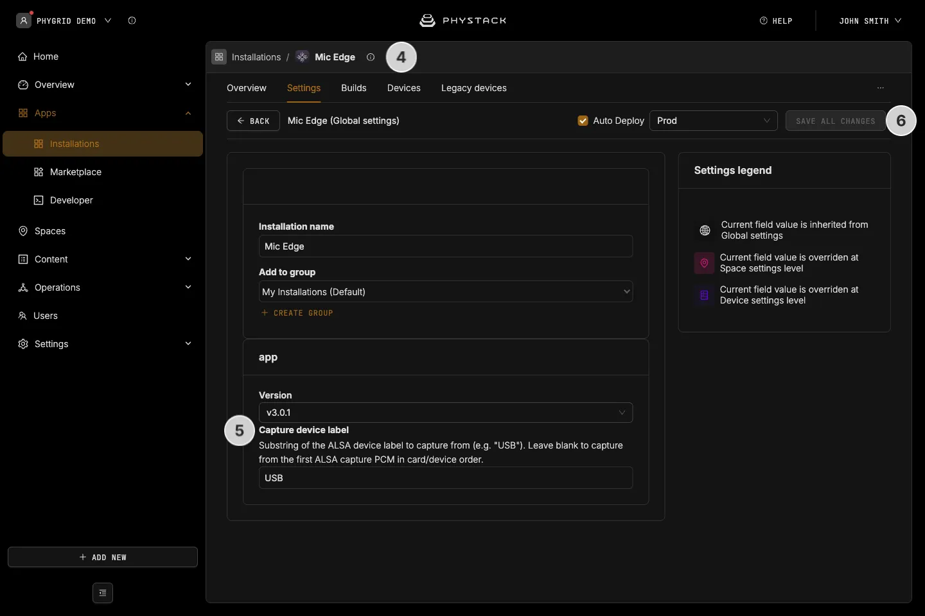Open Installations in the sidebar
The width and height of the screenshot is (925, 616).
103,144
